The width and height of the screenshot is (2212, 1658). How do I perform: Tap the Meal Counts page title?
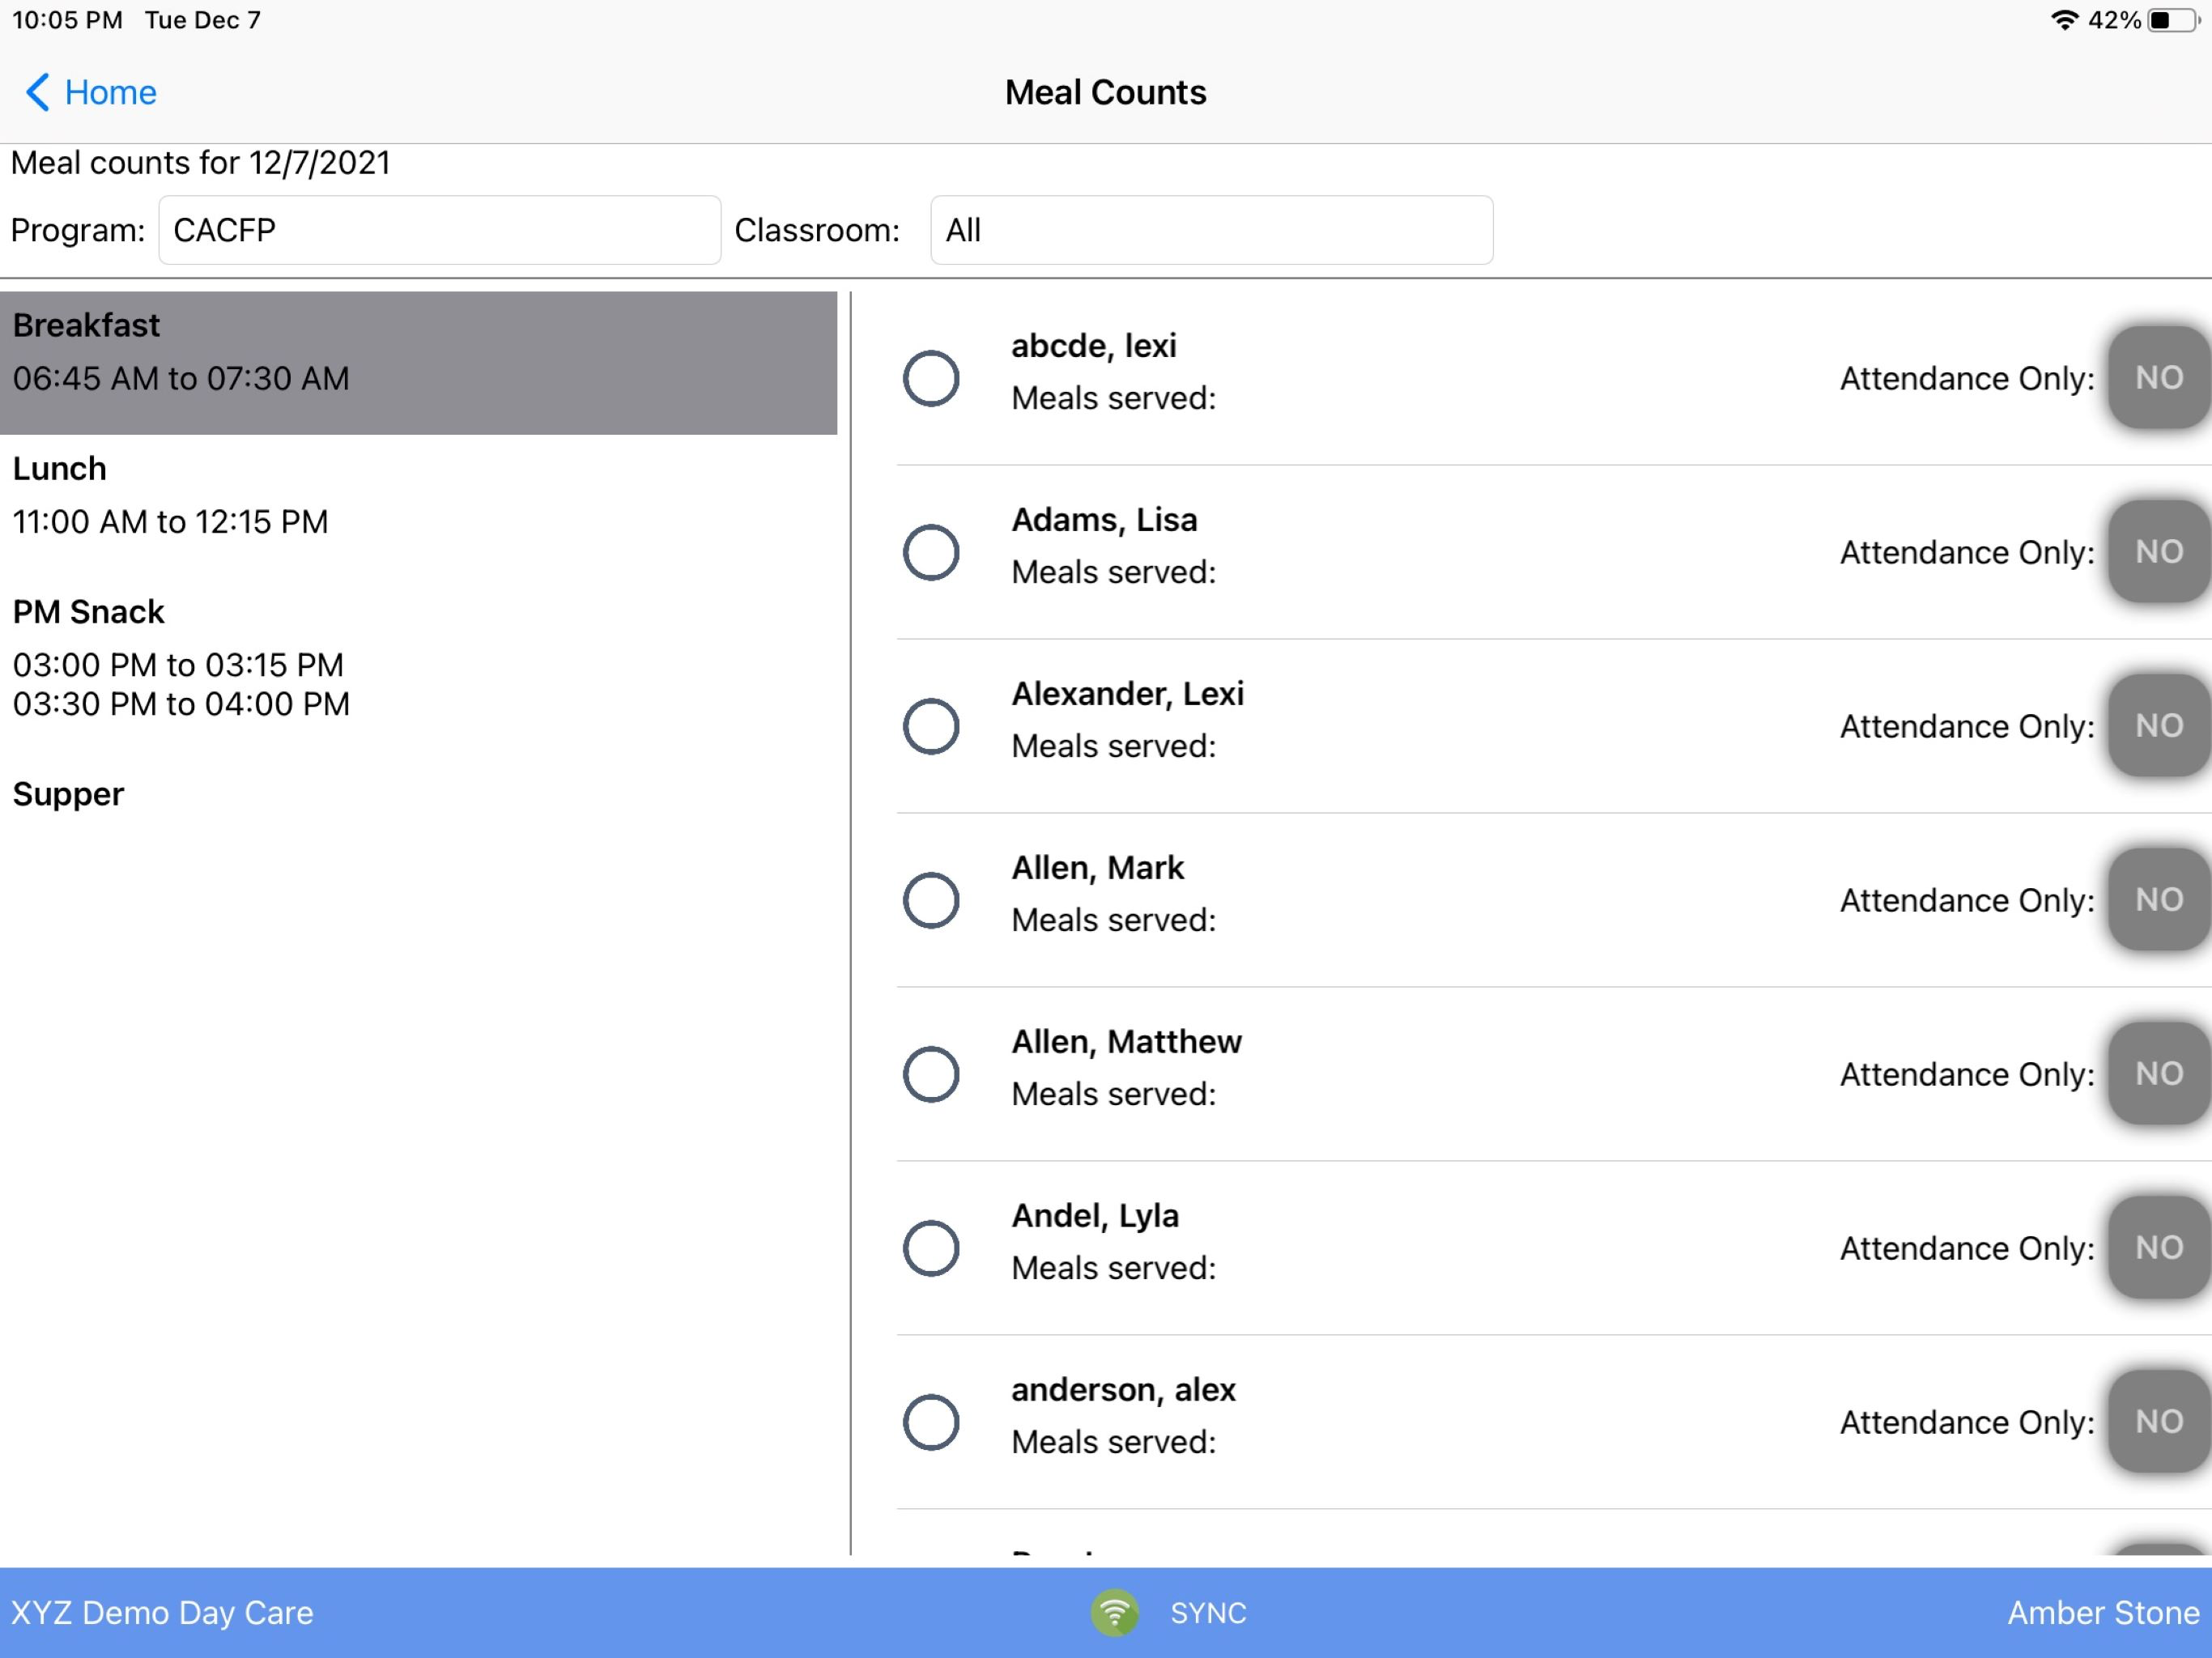[1105, 92]
